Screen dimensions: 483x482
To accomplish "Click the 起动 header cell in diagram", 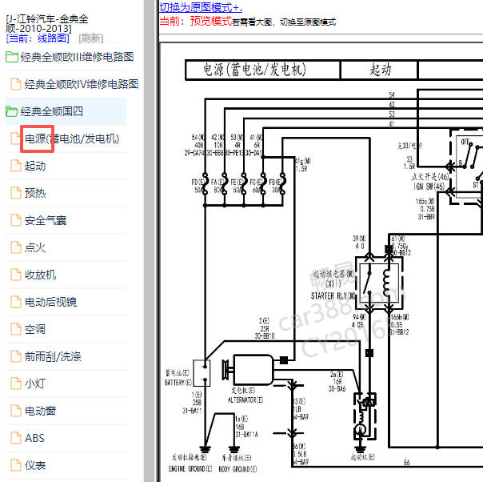I will click(379, 70).
